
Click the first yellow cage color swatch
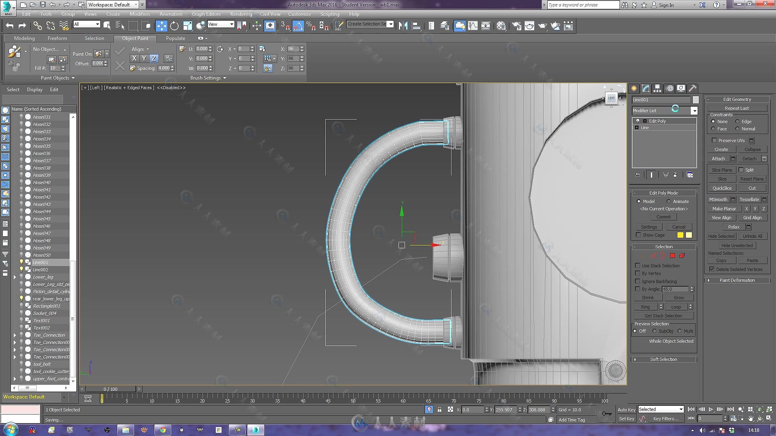click(x=680, y=235)
